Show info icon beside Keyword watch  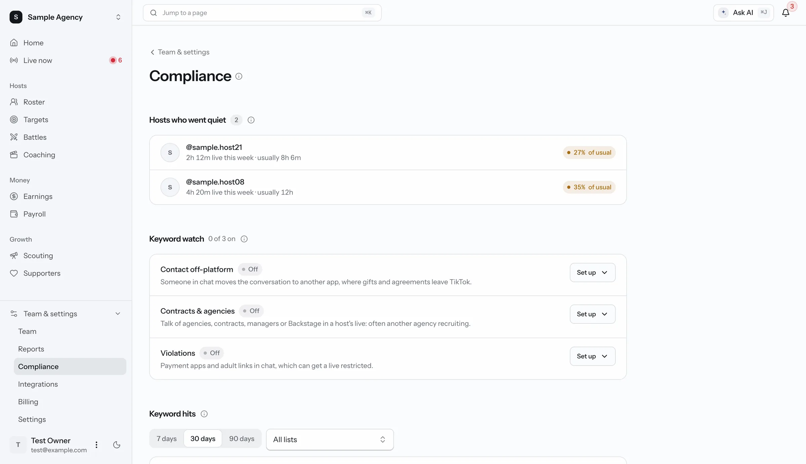coord(244,239)
